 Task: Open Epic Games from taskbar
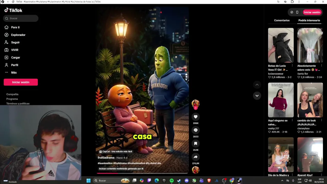point(164,180)
